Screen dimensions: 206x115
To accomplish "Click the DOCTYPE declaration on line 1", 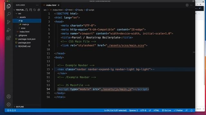I will coord(66,14).
